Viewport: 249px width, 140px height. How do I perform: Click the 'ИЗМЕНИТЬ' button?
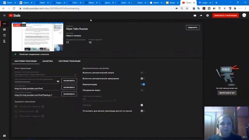193,28
